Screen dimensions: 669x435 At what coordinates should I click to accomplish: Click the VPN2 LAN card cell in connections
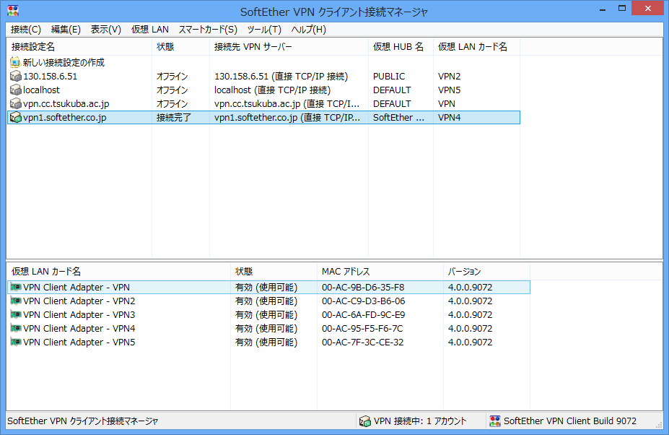[450, 76]
